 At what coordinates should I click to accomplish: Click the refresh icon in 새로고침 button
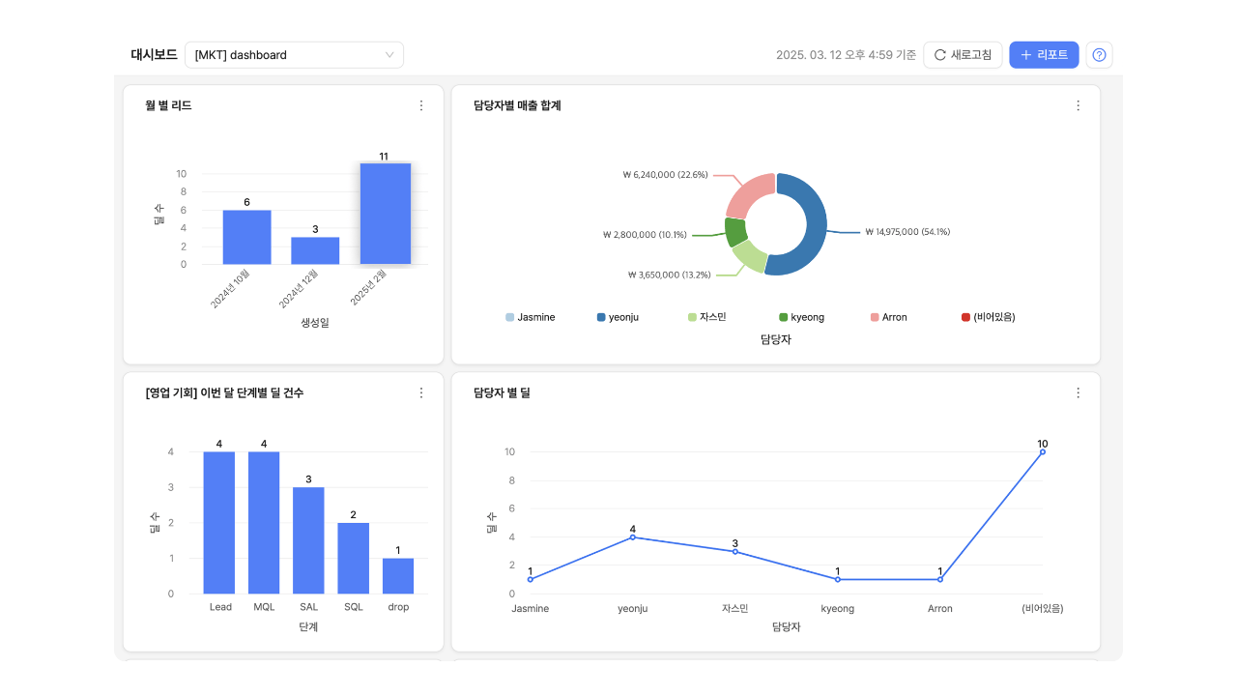939,55
